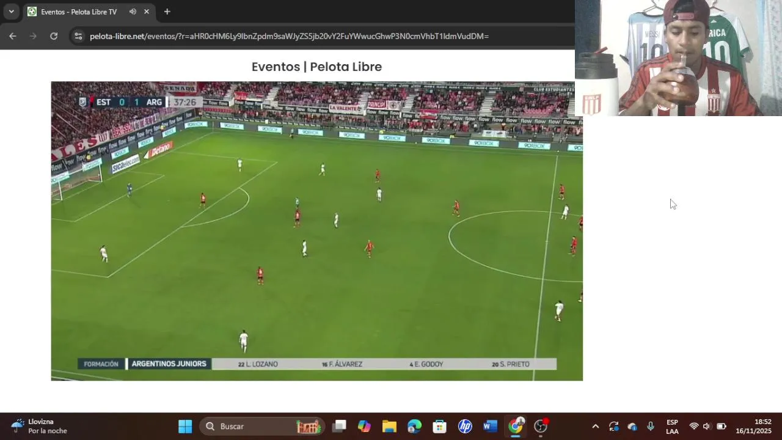Image resolution: width=782 pixels, height=440 pixels.
Task: Open the Llovizna weather widget
Action: 39,427
